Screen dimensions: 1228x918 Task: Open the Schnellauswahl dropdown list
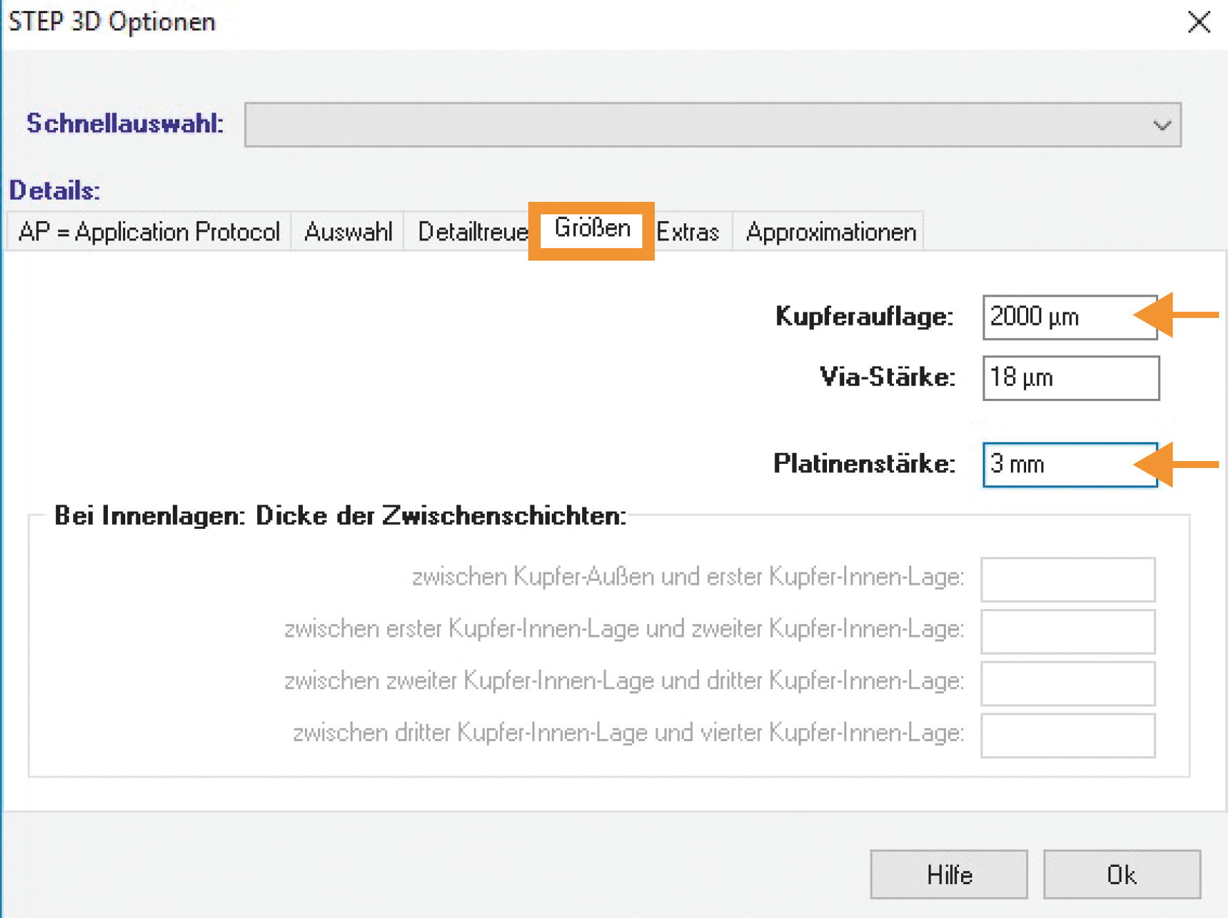(x=713, y=124)
